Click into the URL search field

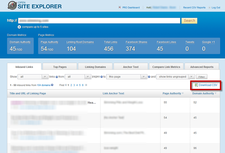click(99, 21)
